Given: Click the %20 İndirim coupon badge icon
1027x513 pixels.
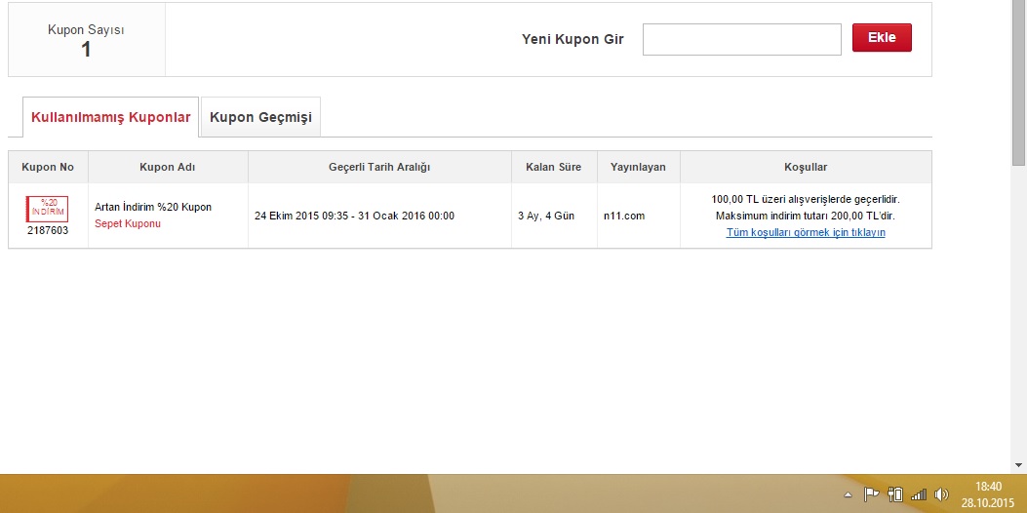Looking at the screenshot, I should pyautogui.click(x=47, y=208).
